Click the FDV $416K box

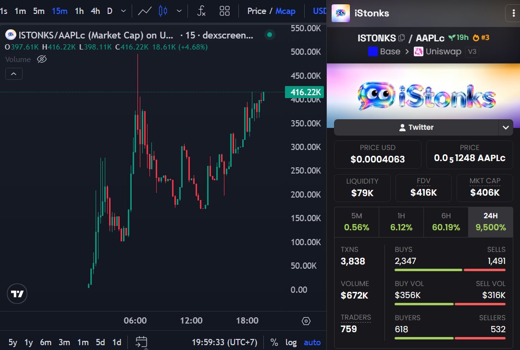point(423,188)
